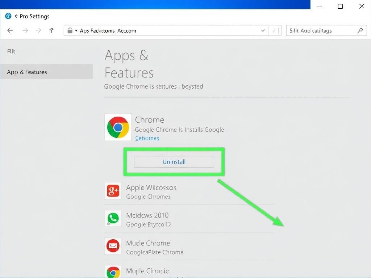Image resolution: width=371 pixels, height=278 pixels.
Task: Click CoogleaPlate Chrome subtitle text
Action: (x=155, y=252)
